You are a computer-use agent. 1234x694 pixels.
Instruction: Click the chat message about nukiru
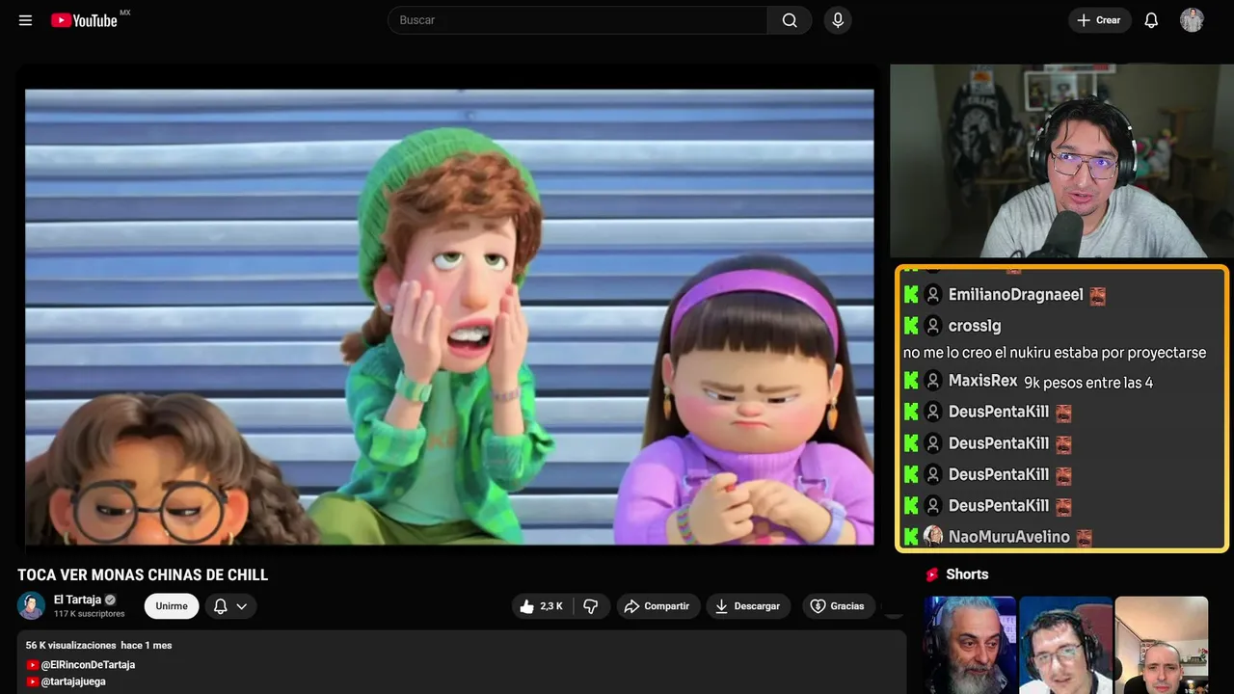coord(1055,353)
